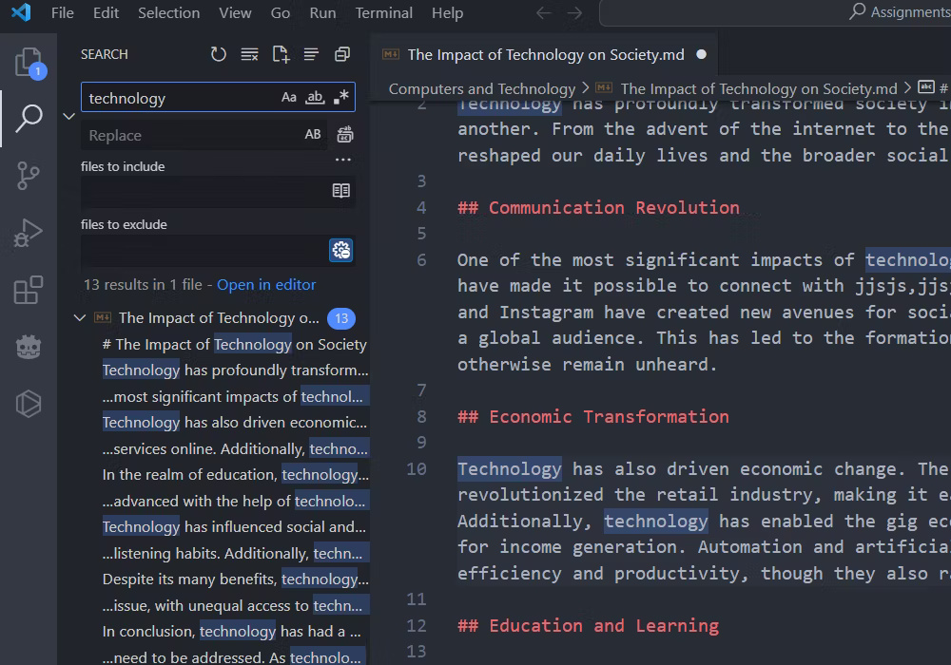The height and width of the screenshot is (665, 951).
Task: Clear all search results
Action: pos(249,54)
